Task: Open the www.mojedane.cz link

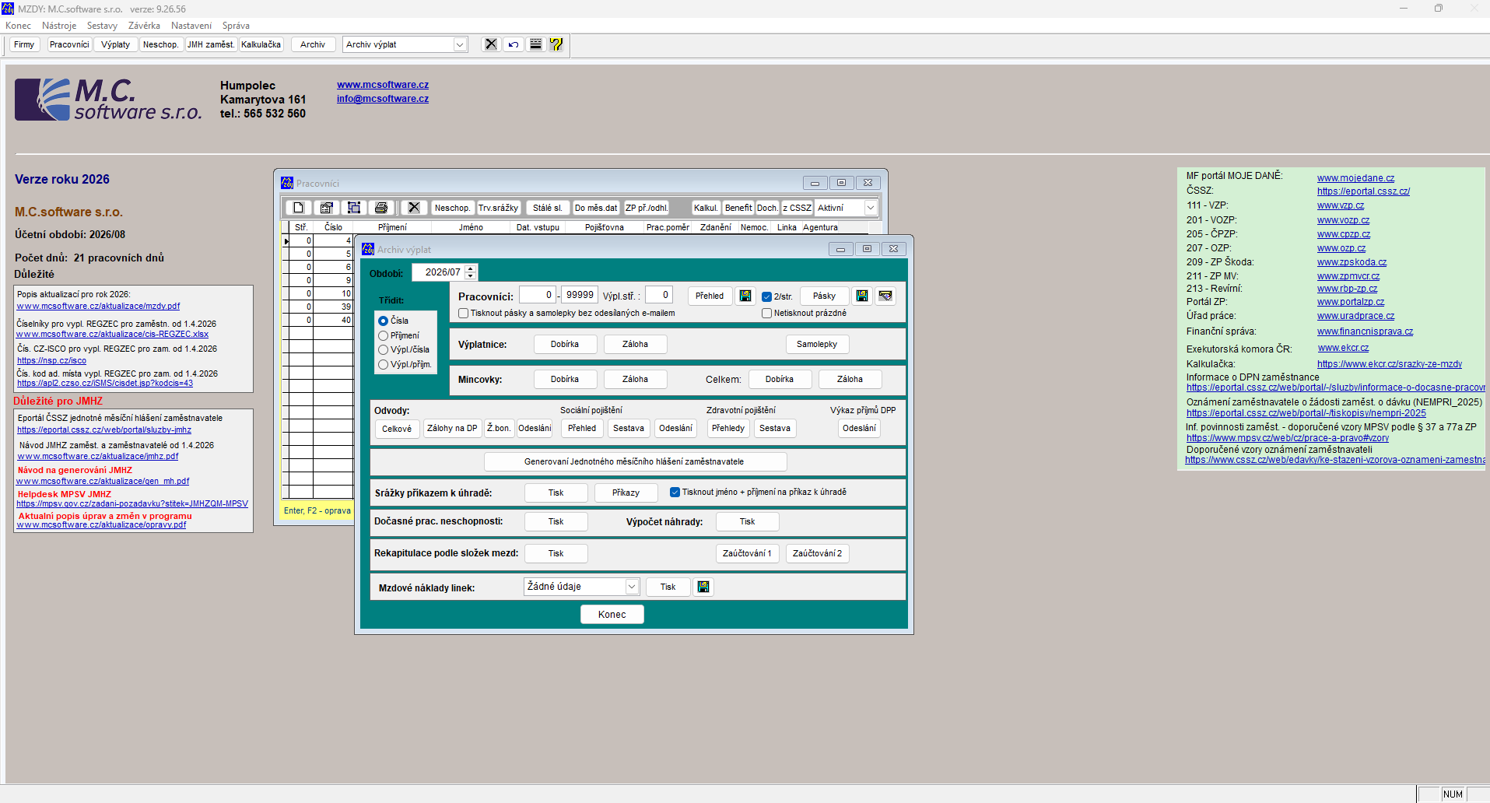Action: click(1355, 178)
